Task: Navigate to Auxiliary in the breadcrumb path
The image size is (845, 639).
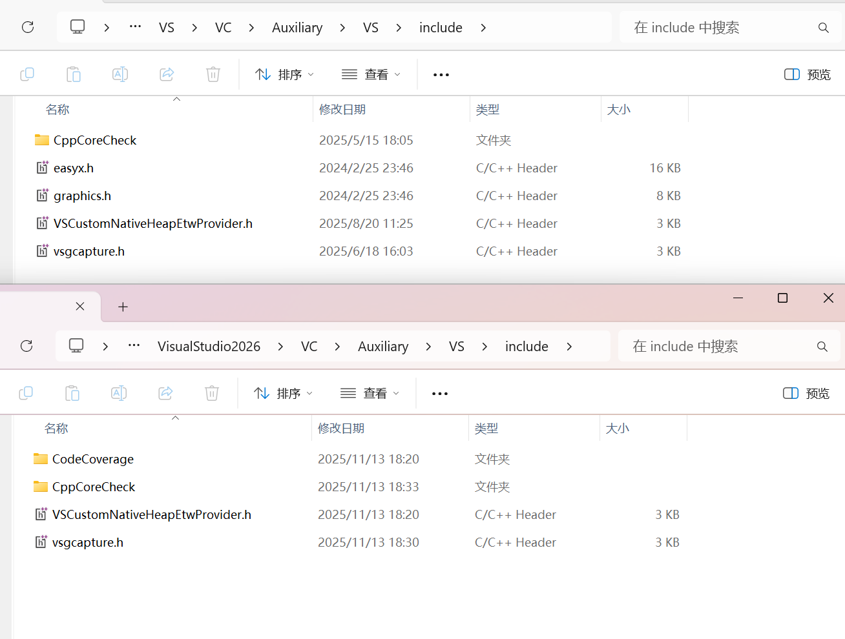Action: click(297, 27)
